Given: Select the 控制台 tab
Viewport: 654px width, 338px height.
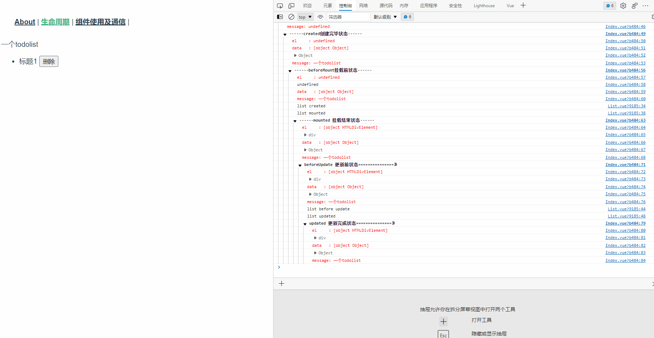Looking at the screenshot, I should click(345, 6).
